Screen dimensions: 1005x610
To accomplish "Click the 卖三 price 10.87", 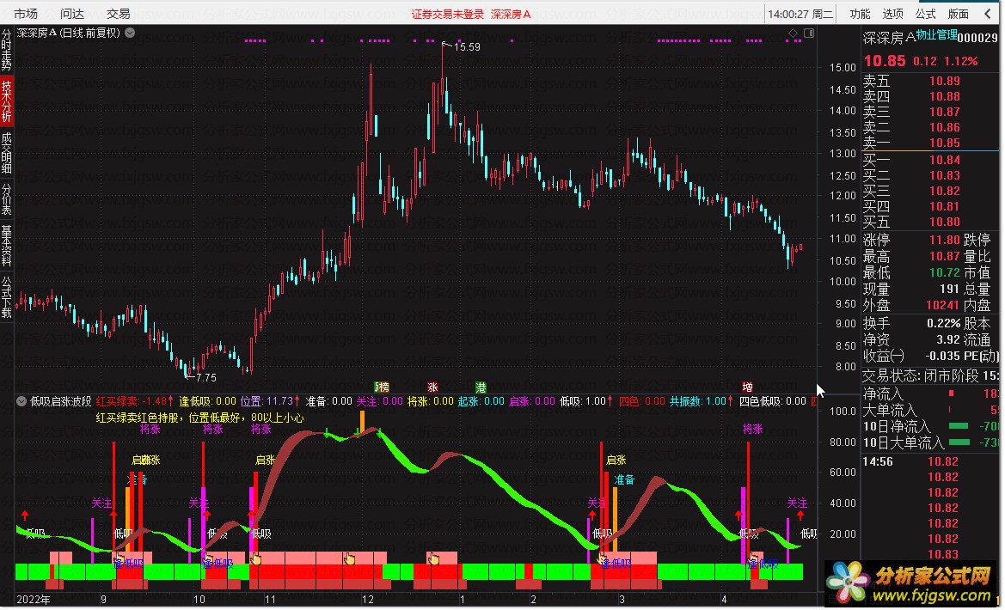I will point(945,112).
